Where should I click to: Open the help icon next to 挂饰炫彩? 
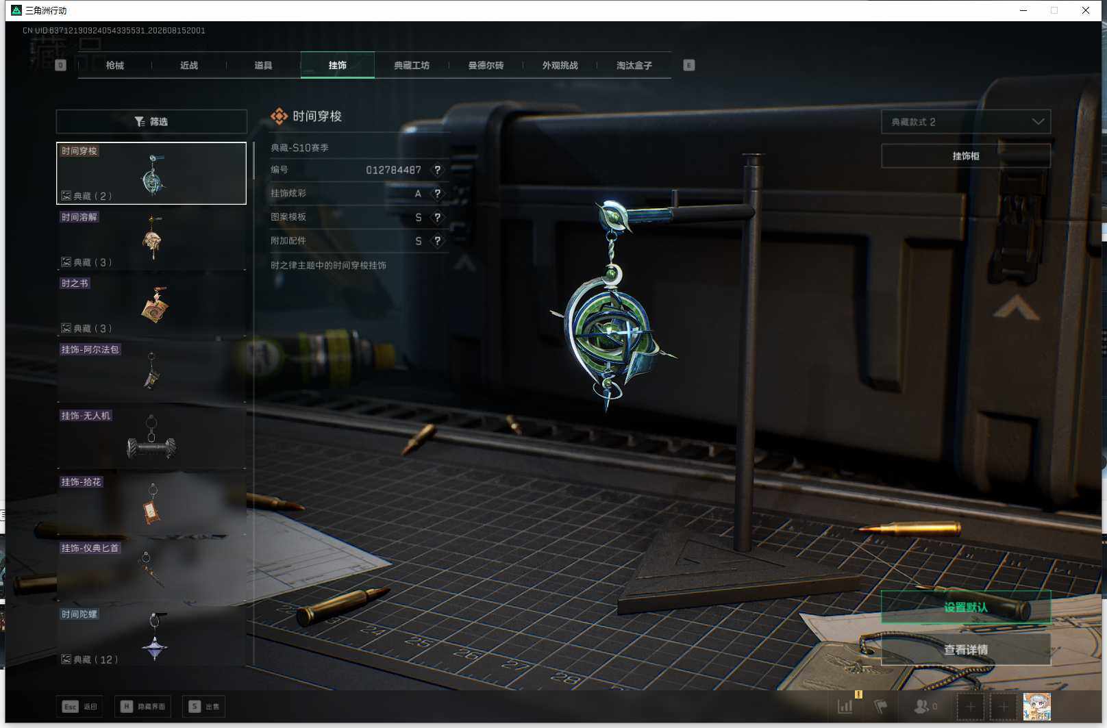click(437, 194)
